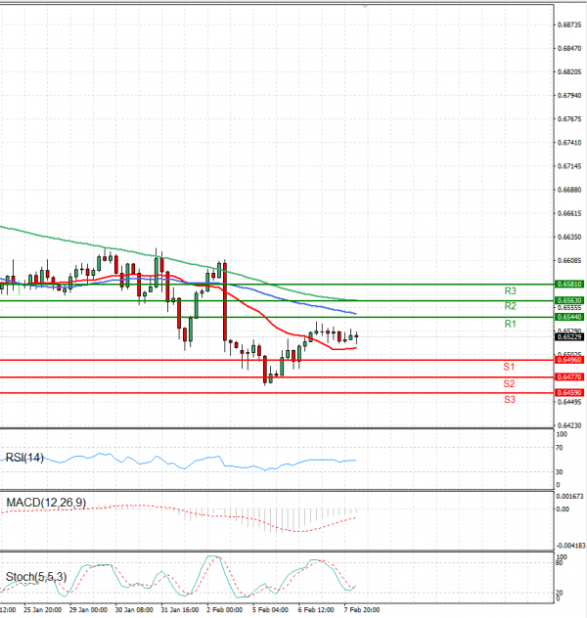
Task: Click the 31 Jan 16:00 time axis label
Action: pyautogui.click(x=180, y=610)
